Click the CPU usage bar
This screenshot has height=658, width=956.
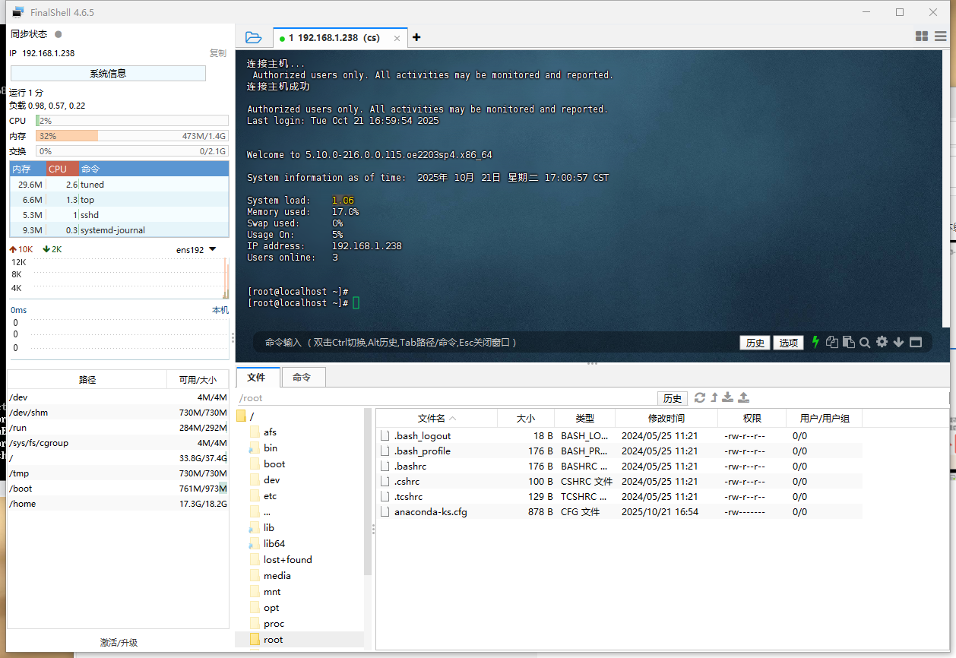pyautogui.click(x=132, y=121)
